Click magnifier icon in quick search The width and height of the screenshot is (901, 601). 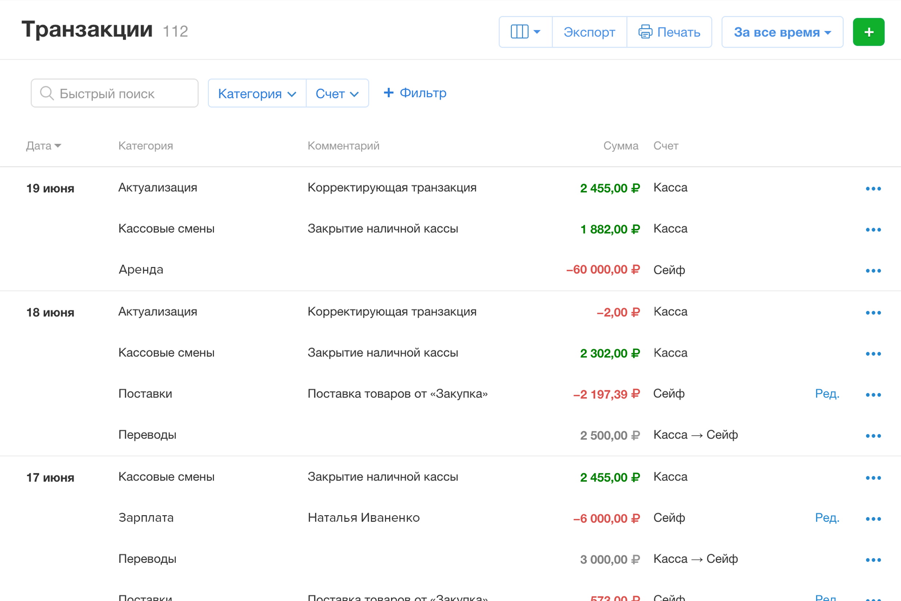47,93
